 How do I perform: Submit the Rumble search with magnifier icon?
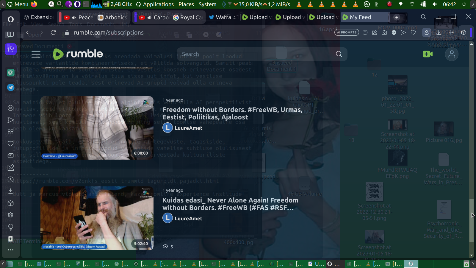click(x=339, y=54)
